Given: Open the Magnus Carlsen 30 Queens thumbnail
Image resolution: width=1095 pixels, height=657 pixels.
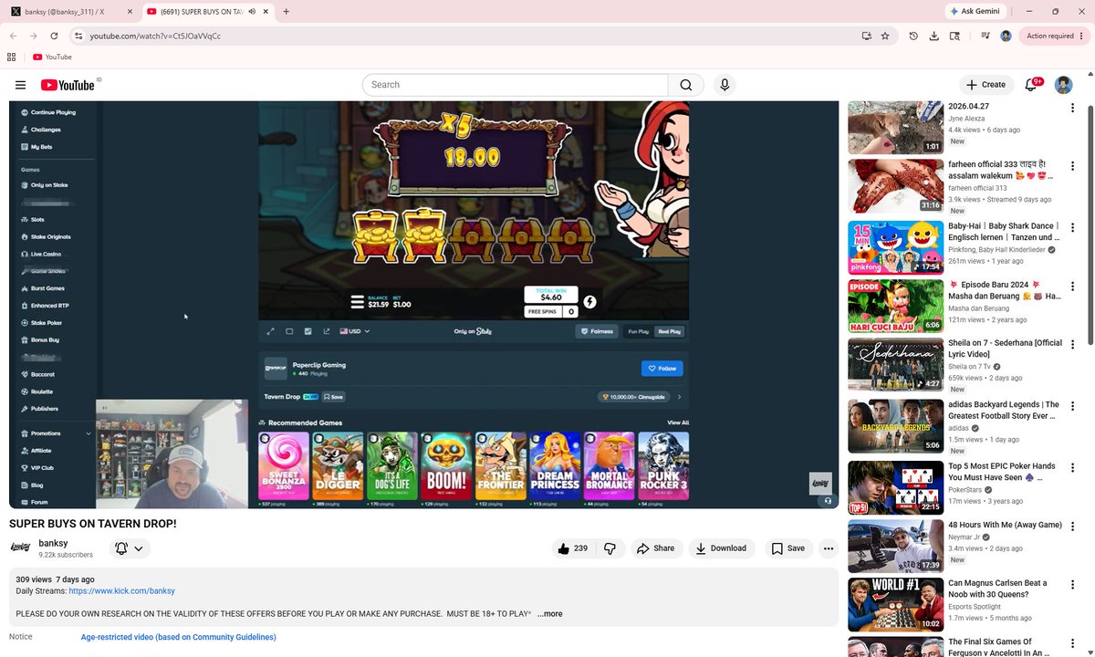Looking at the screenshot, I should 895,605.
